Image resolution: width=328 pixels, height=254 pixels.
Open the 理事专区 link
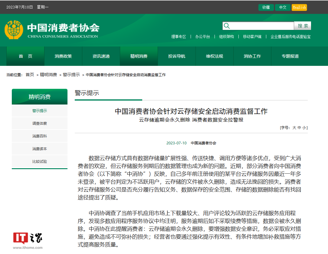point(179,37)
